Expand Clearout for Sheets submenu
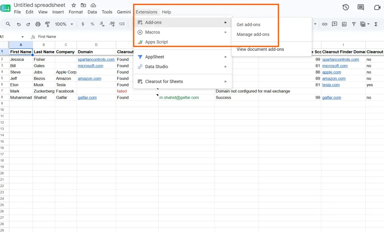The height and width of the screenshot is (232, 384). [183, 82]
